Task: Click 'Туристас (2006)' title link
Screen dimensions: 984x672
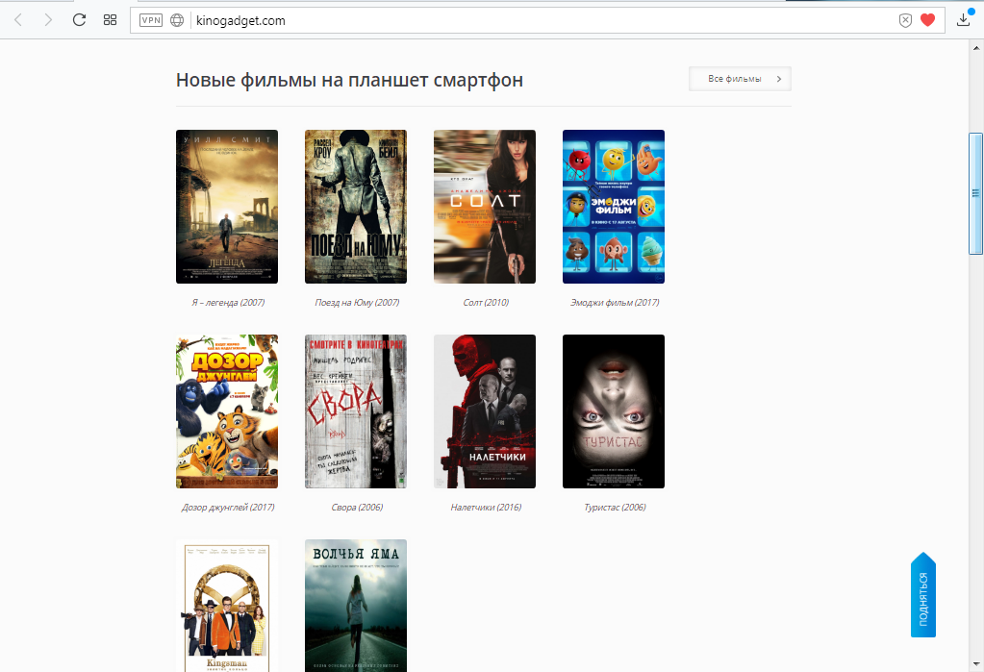Action: (615, 507)
